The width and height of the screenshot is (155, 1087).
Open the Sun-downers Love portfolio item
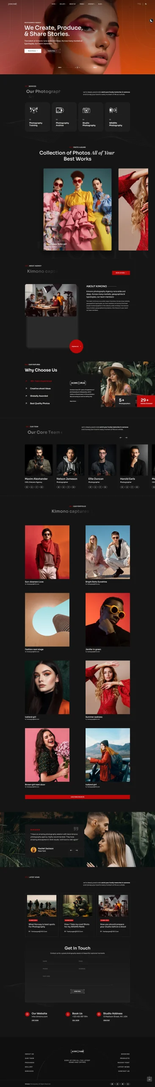pyautogui.click(x=47, y=552)
